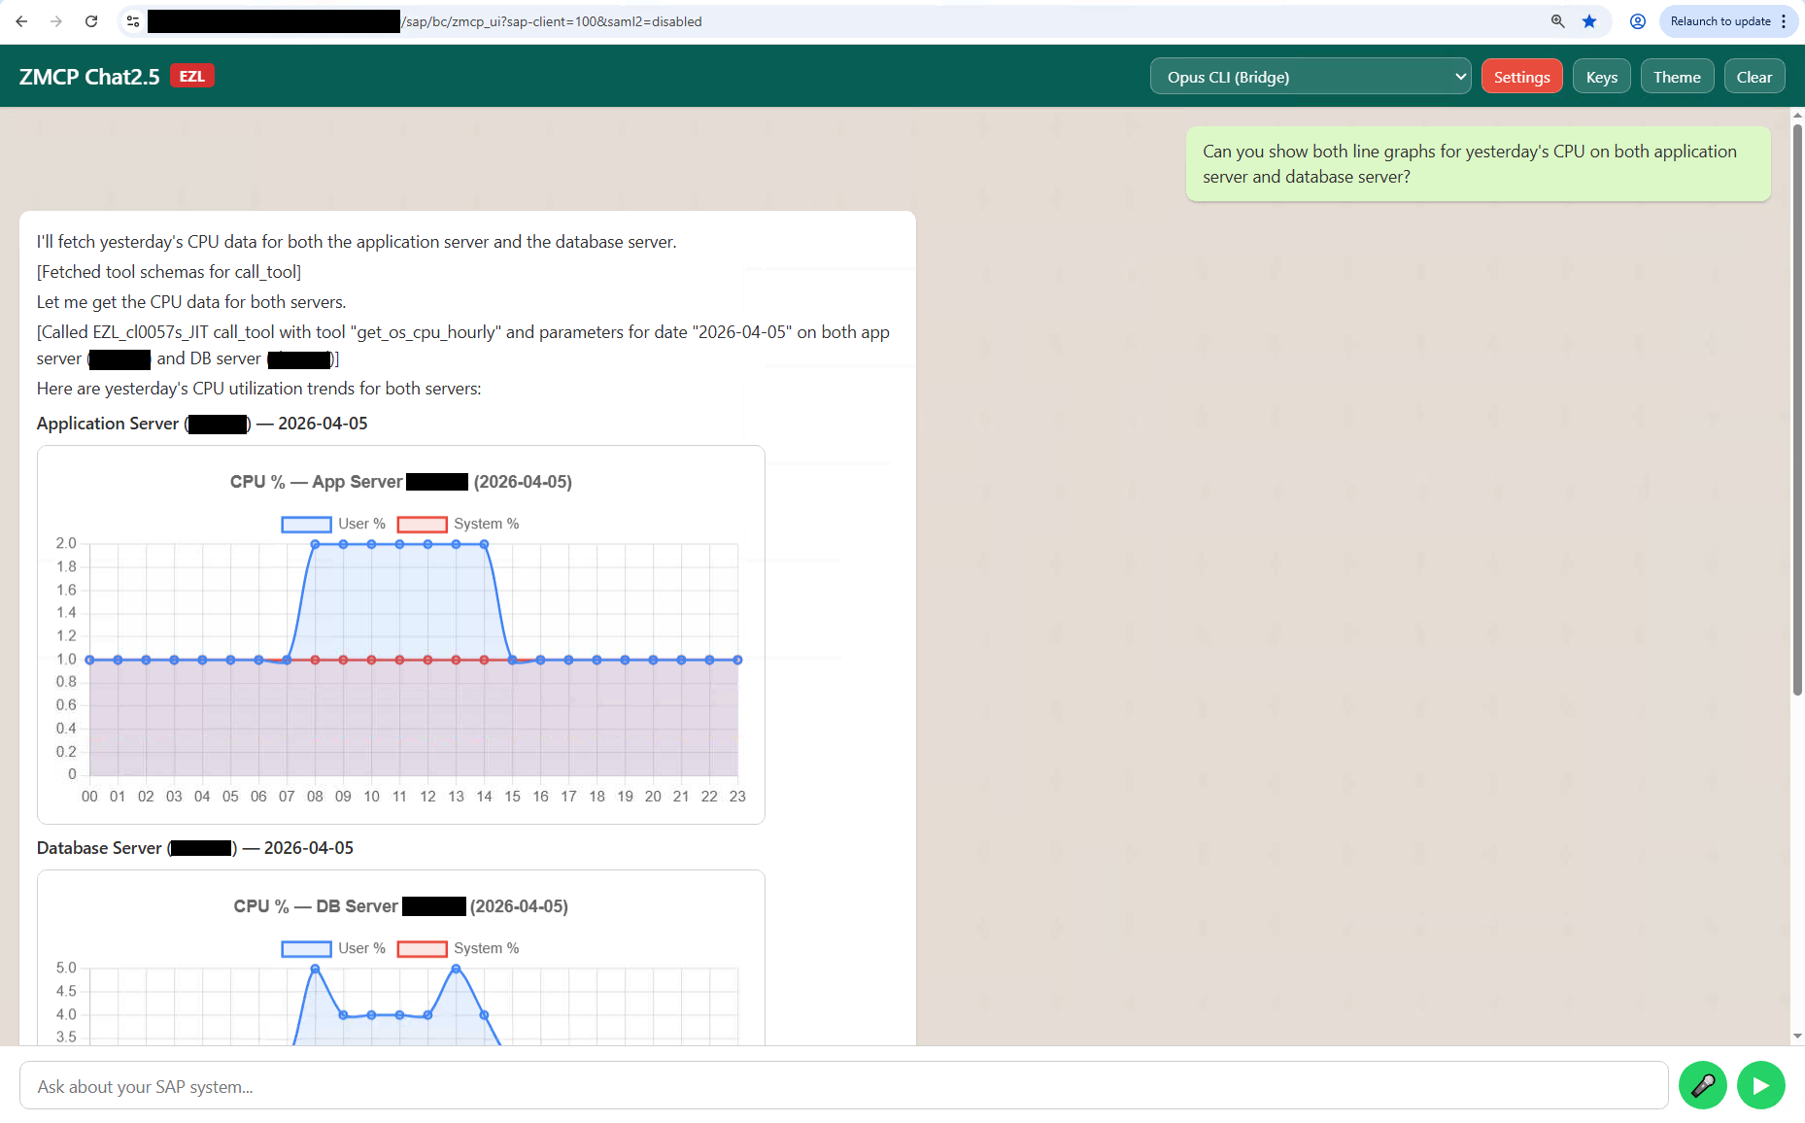The width and height of the screenshot is (1805, 1123).
Task: Click the browser address bar URL
Action: pyautogui.click(x=554, y=21)
